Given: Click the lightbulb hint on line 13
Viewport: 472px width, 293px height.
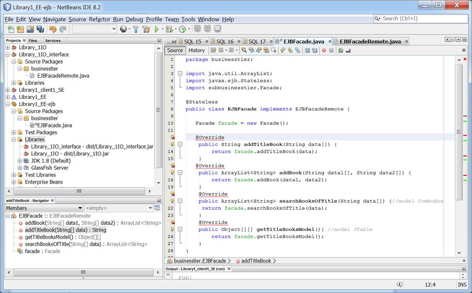Looking at the screenshot, I should click(x=172, y=144).
